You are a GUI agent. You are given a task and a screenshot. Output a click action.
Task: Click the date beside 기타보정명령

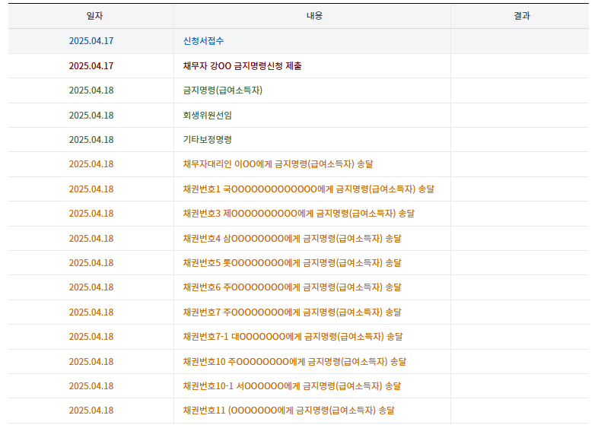(91, 139)
